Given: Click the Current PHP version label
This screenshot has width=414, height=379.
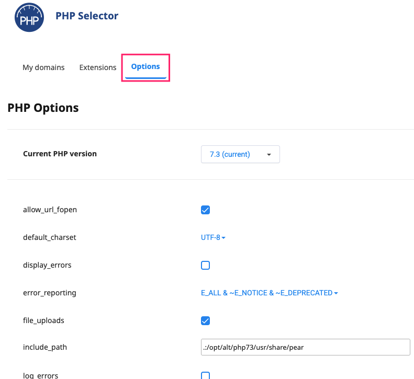Looking at the screenshot, I should pyautogui.click(x=60, y=154).
